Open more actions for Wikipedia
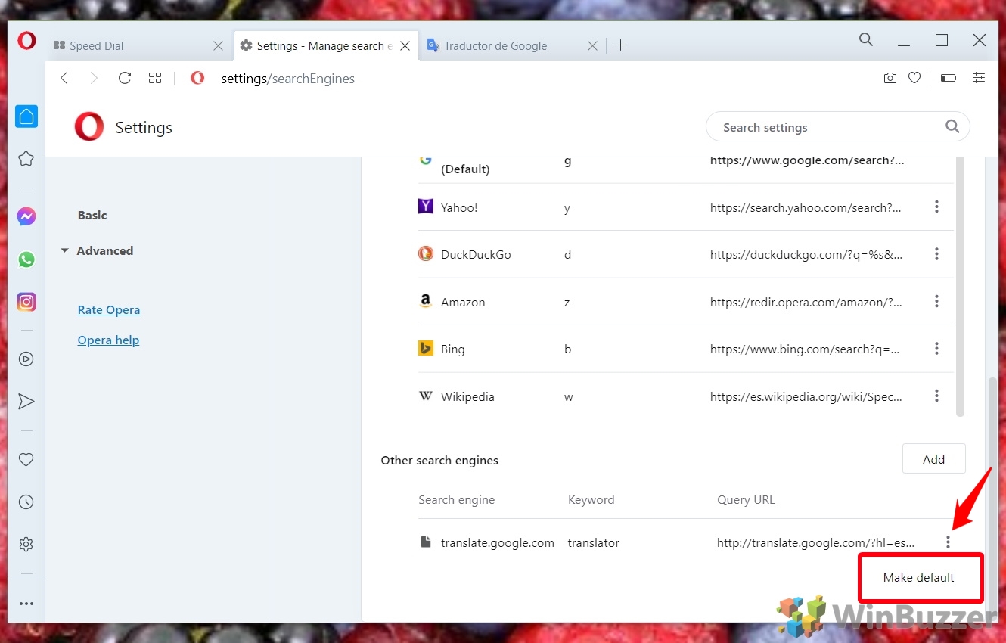 point(936,396)
